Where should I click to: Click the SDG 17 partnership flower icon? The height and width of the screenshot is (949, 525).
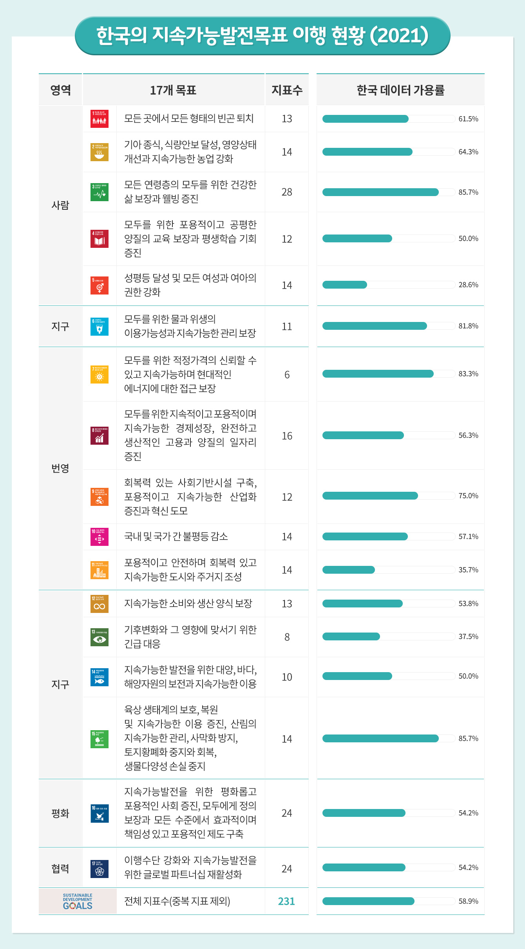100,869
